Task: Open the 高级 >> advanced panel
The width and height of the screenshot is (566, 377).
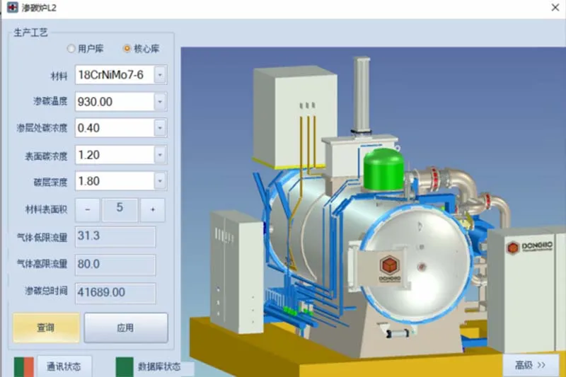Action: coord(530,365)
